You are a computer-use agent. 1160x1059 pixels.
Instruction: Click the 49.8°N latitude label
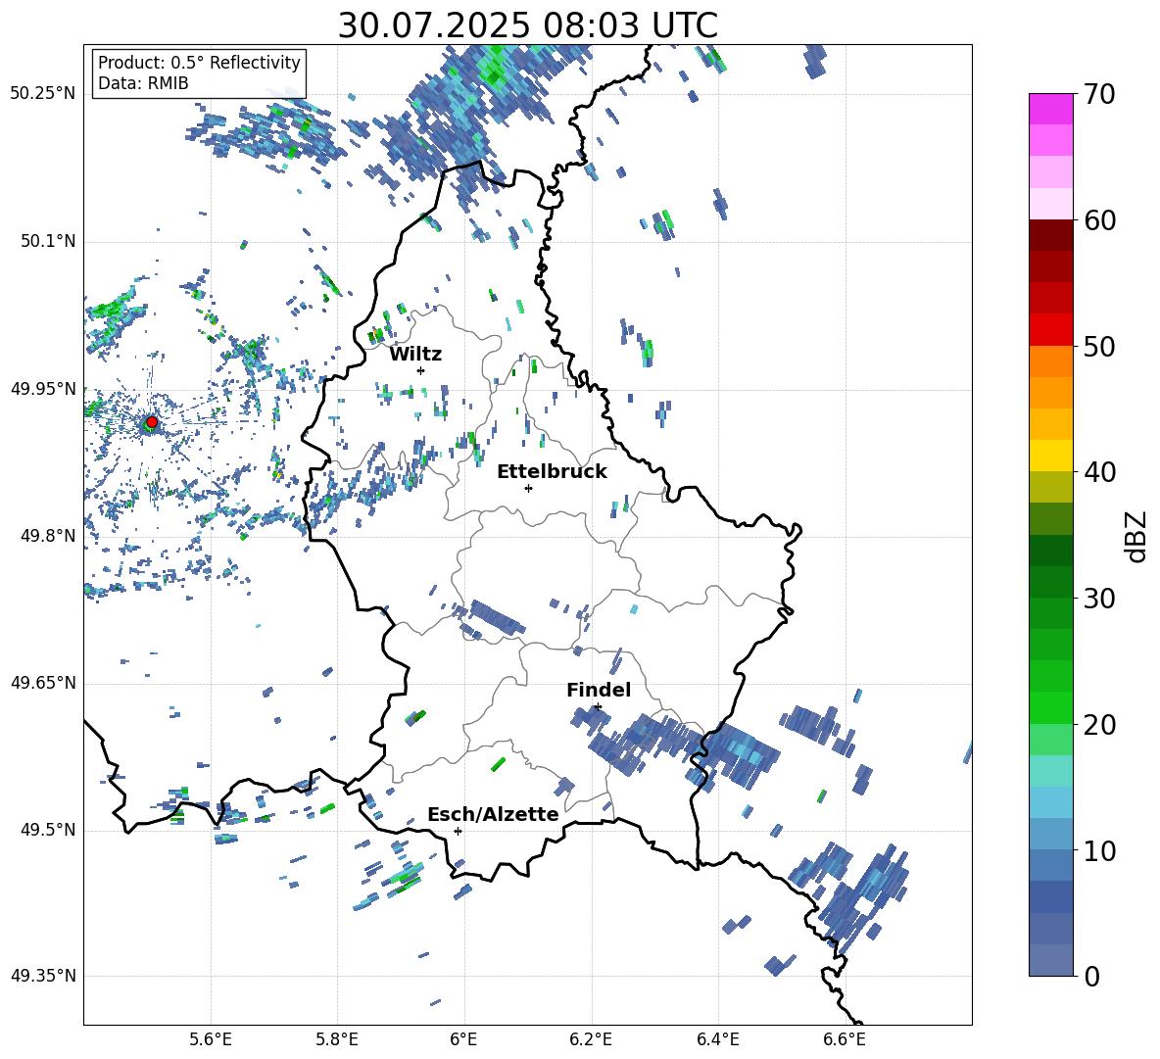click(x=47, y=536)
